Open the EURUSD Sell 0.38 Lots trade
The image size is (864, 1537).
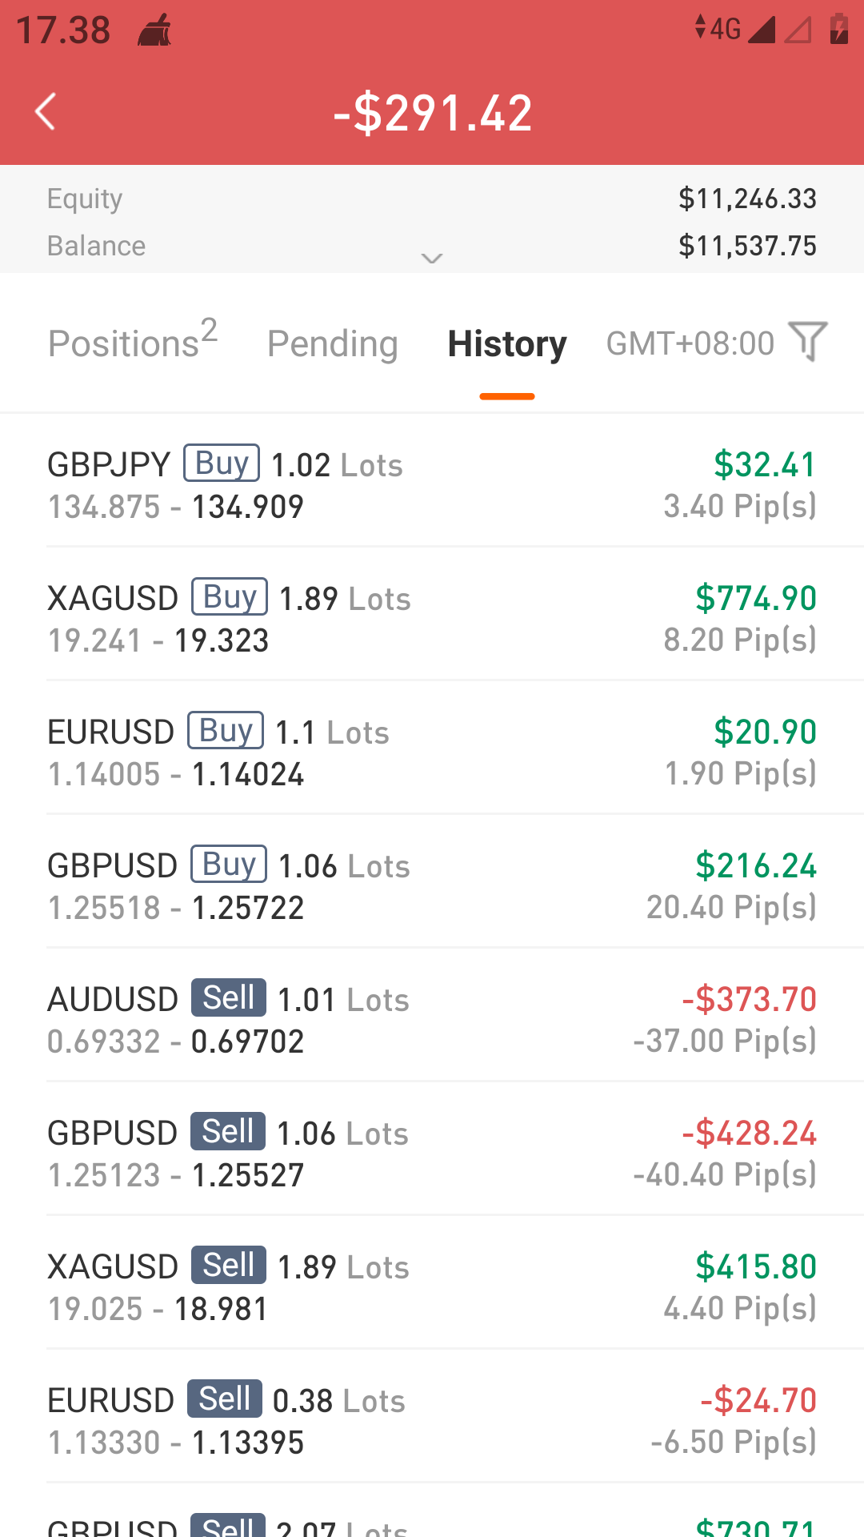point(432,1421)
